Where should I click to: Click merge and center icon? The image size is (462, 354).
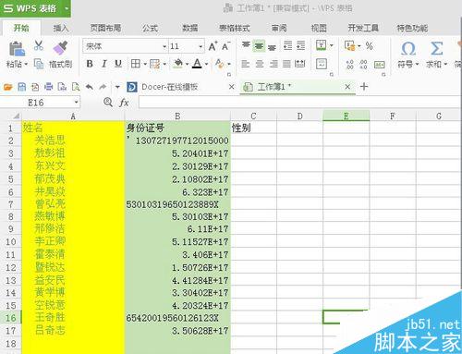(322, 45)
